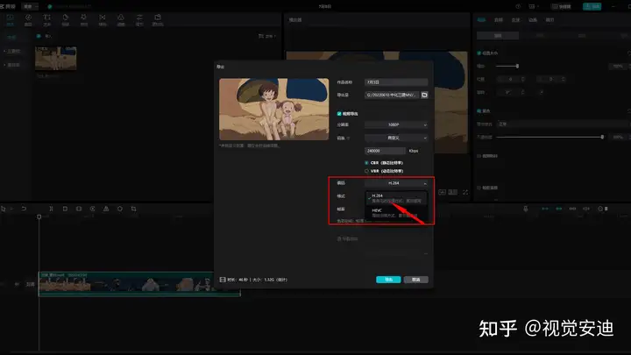Click the Mirror triangle icon in timeline toolbar
Viewport: 631px width, 355px height.
(106, 209)
